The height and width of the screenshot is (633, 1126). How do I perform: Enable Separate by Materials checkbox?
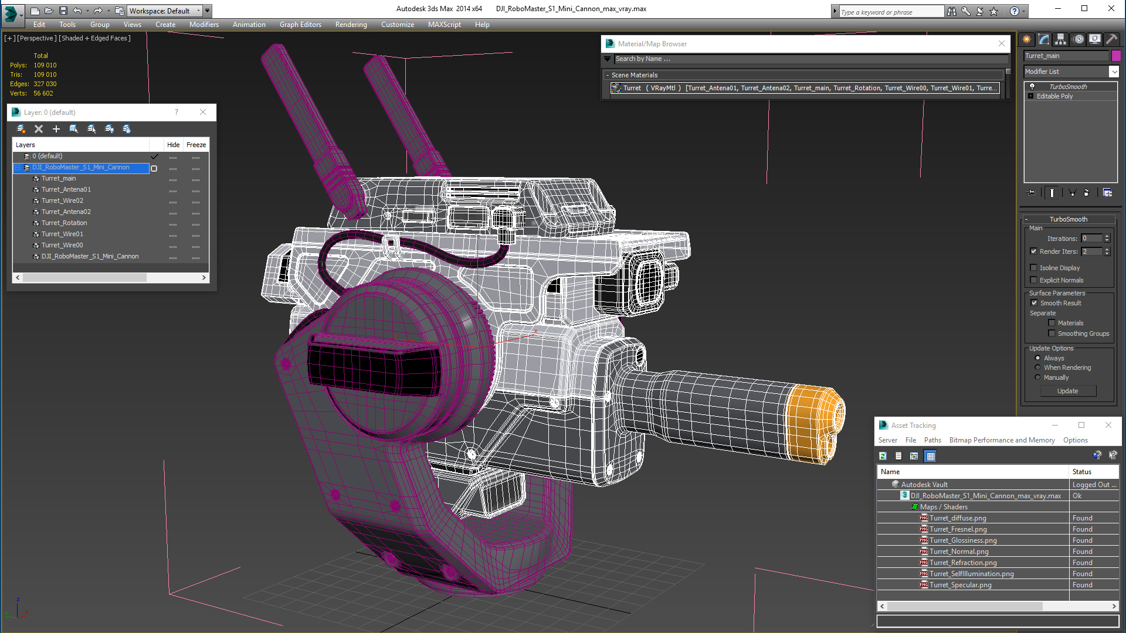(x=1052, y=323)
